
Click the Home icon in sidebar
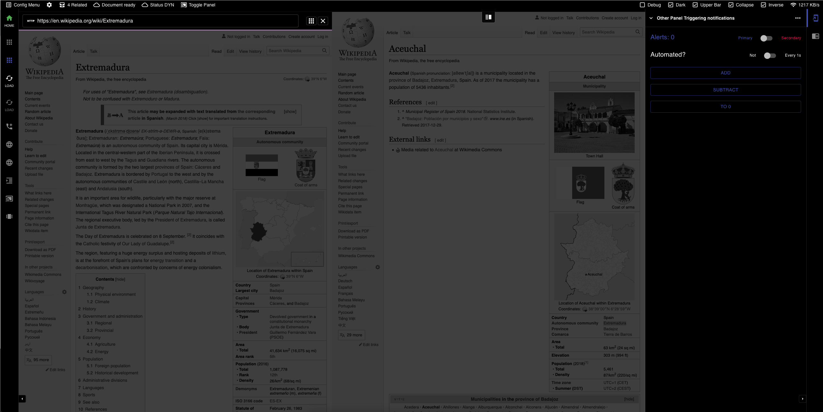pos(9,18)
